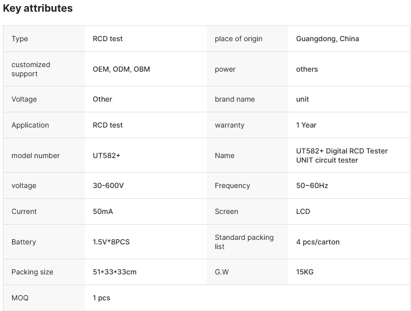The image size is (411, 311).
Task: Click the Guangdong, China origin value
Action: point(327,39)
